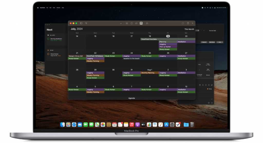Image resolution: width=263 pixels, height=143 pixels.
Task: Check off Morning Meditation task circle
Action: 48,39
